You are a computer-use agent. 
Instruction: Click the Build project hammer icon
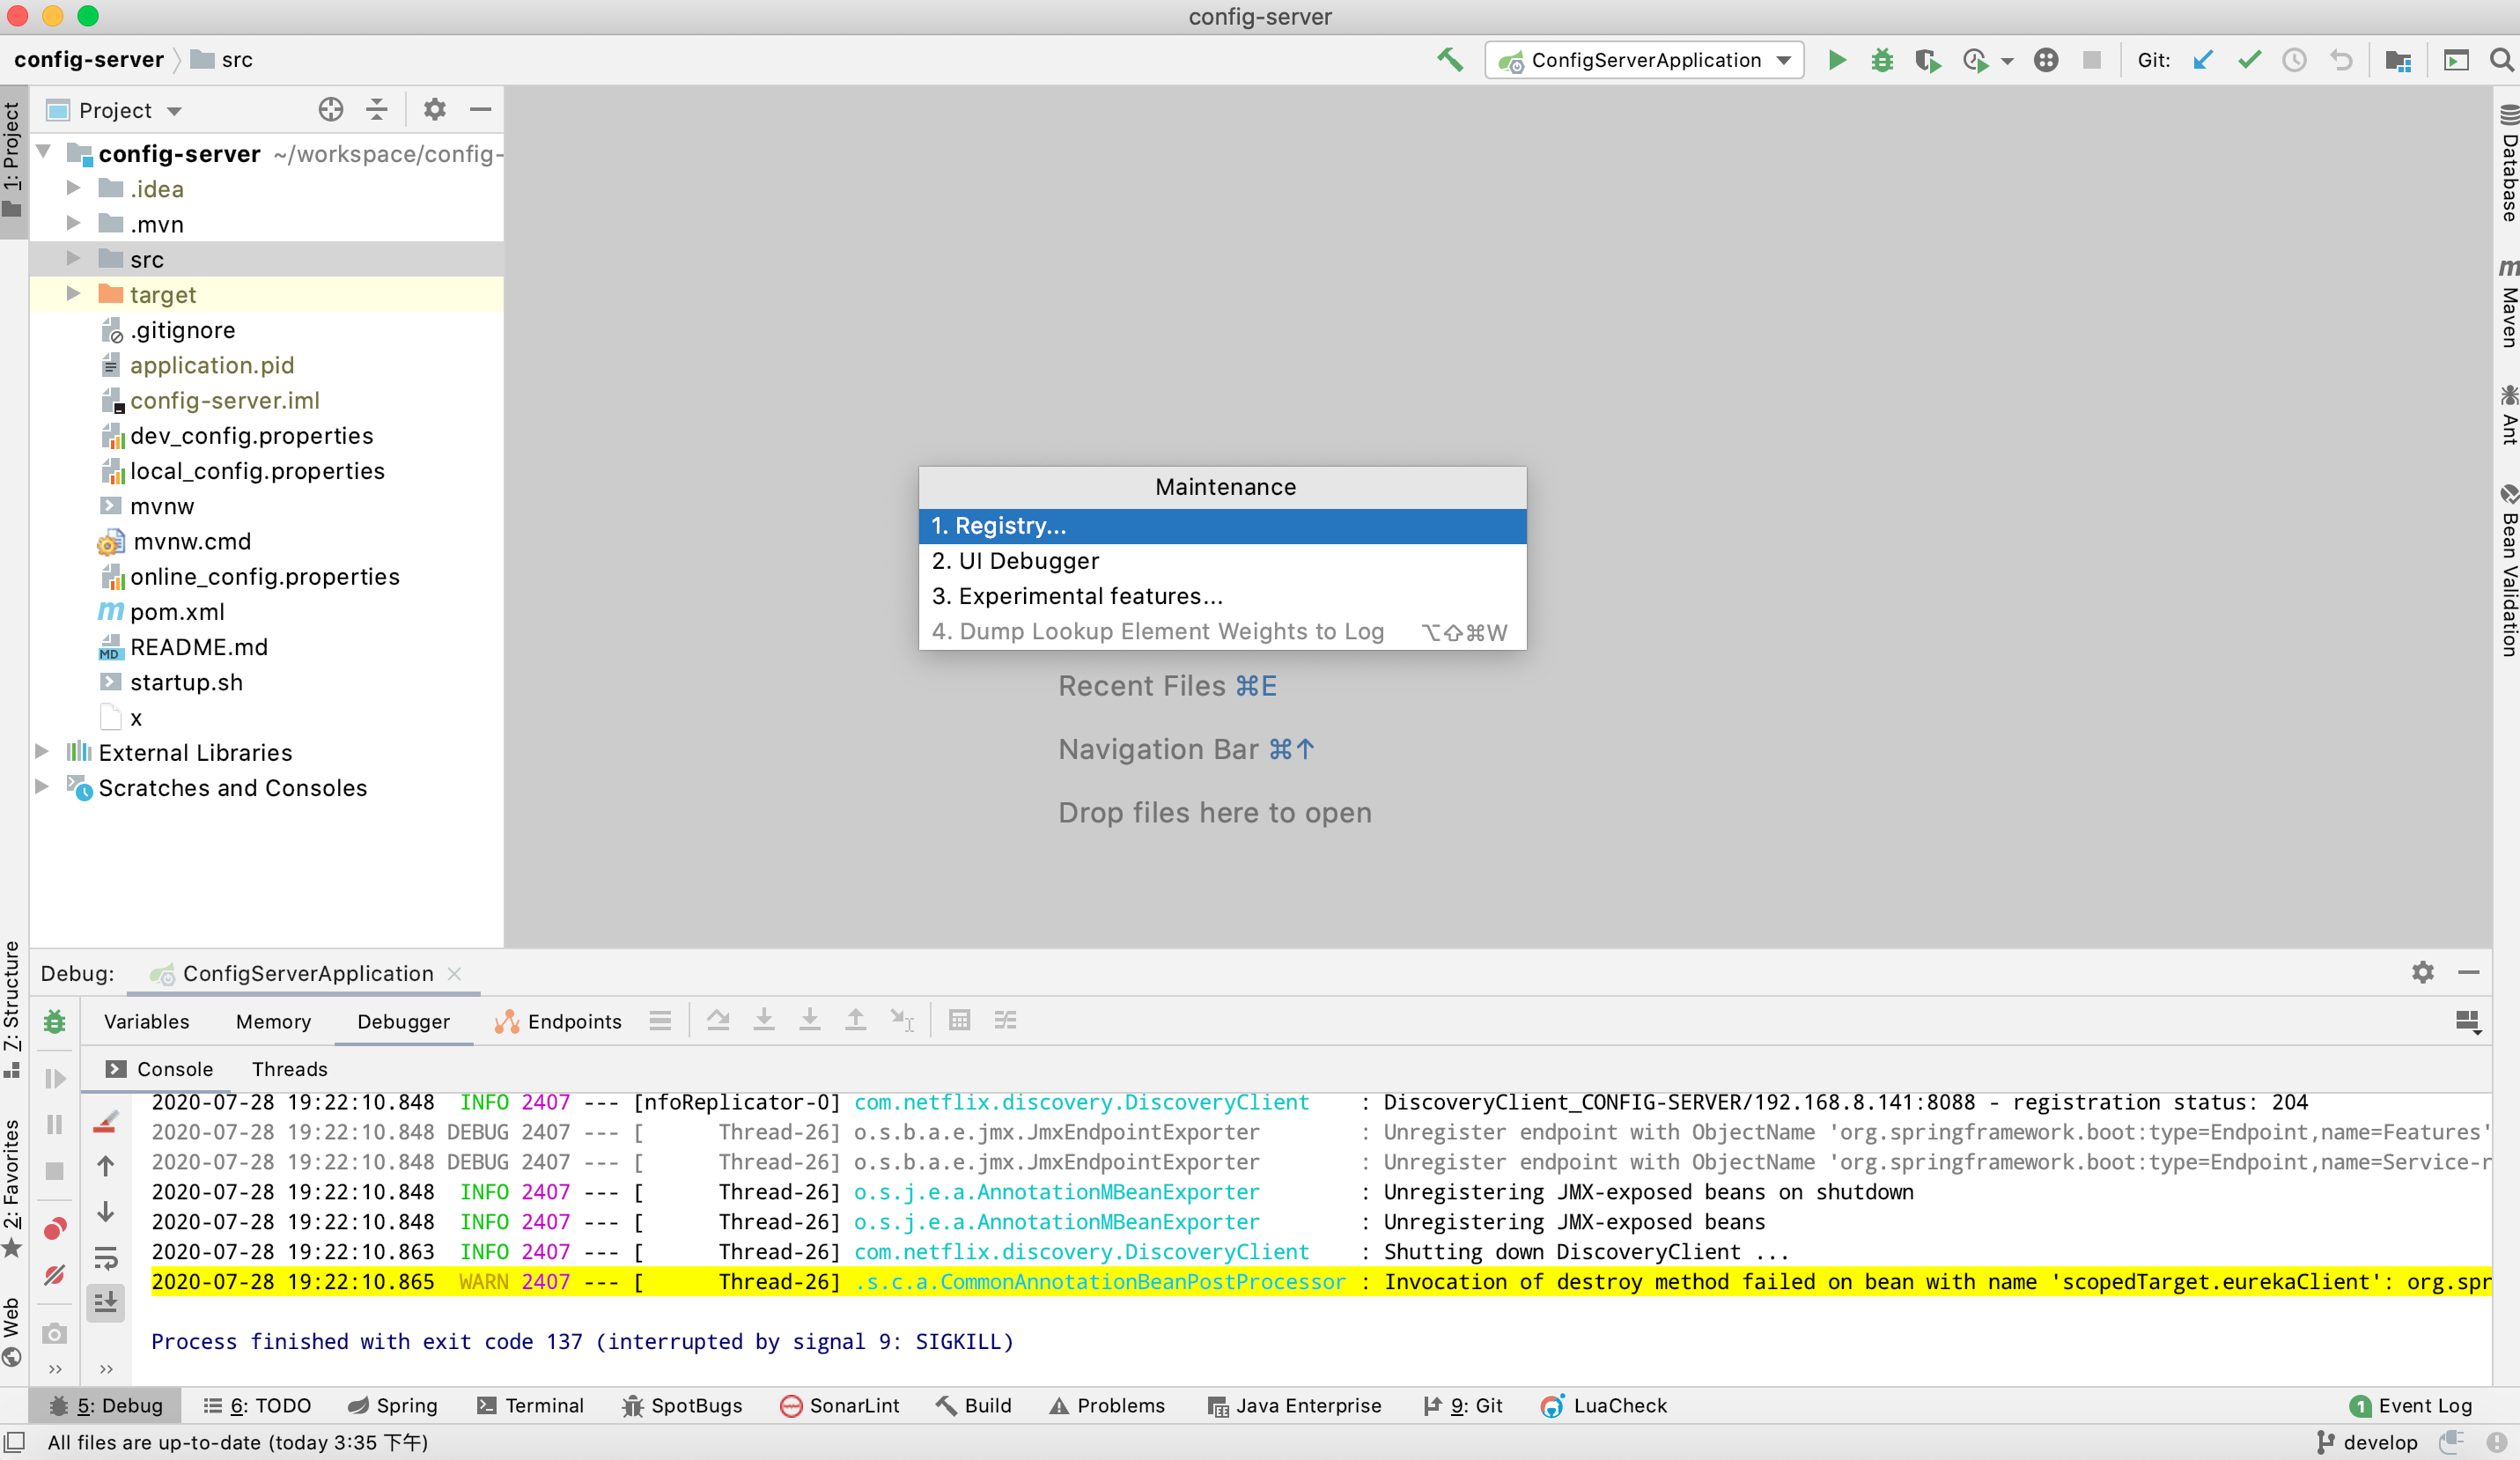tap(1449, 60)
